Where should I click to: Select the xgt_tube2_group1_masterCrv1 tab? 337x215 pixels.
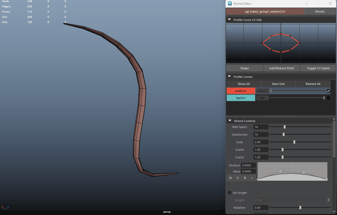click(265, 11)
